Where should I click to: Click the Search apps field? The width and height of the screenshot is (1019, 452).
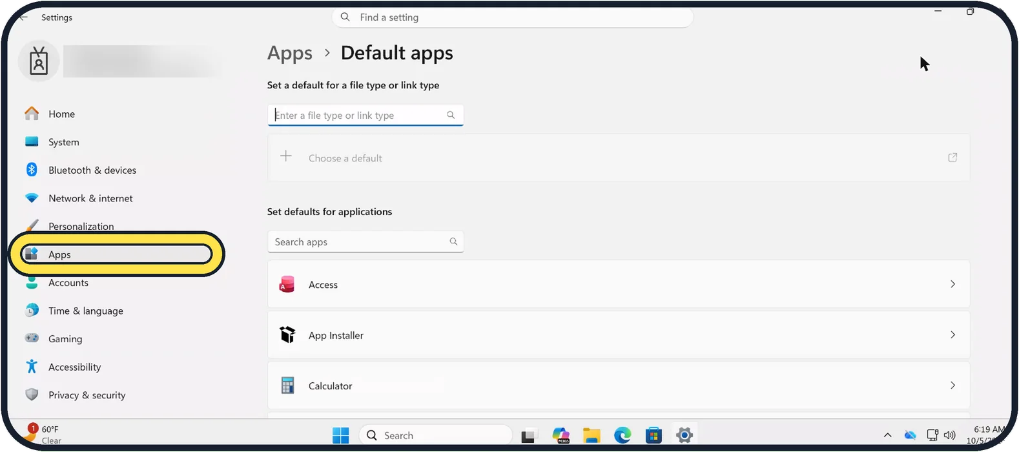(x=365, y=241)
